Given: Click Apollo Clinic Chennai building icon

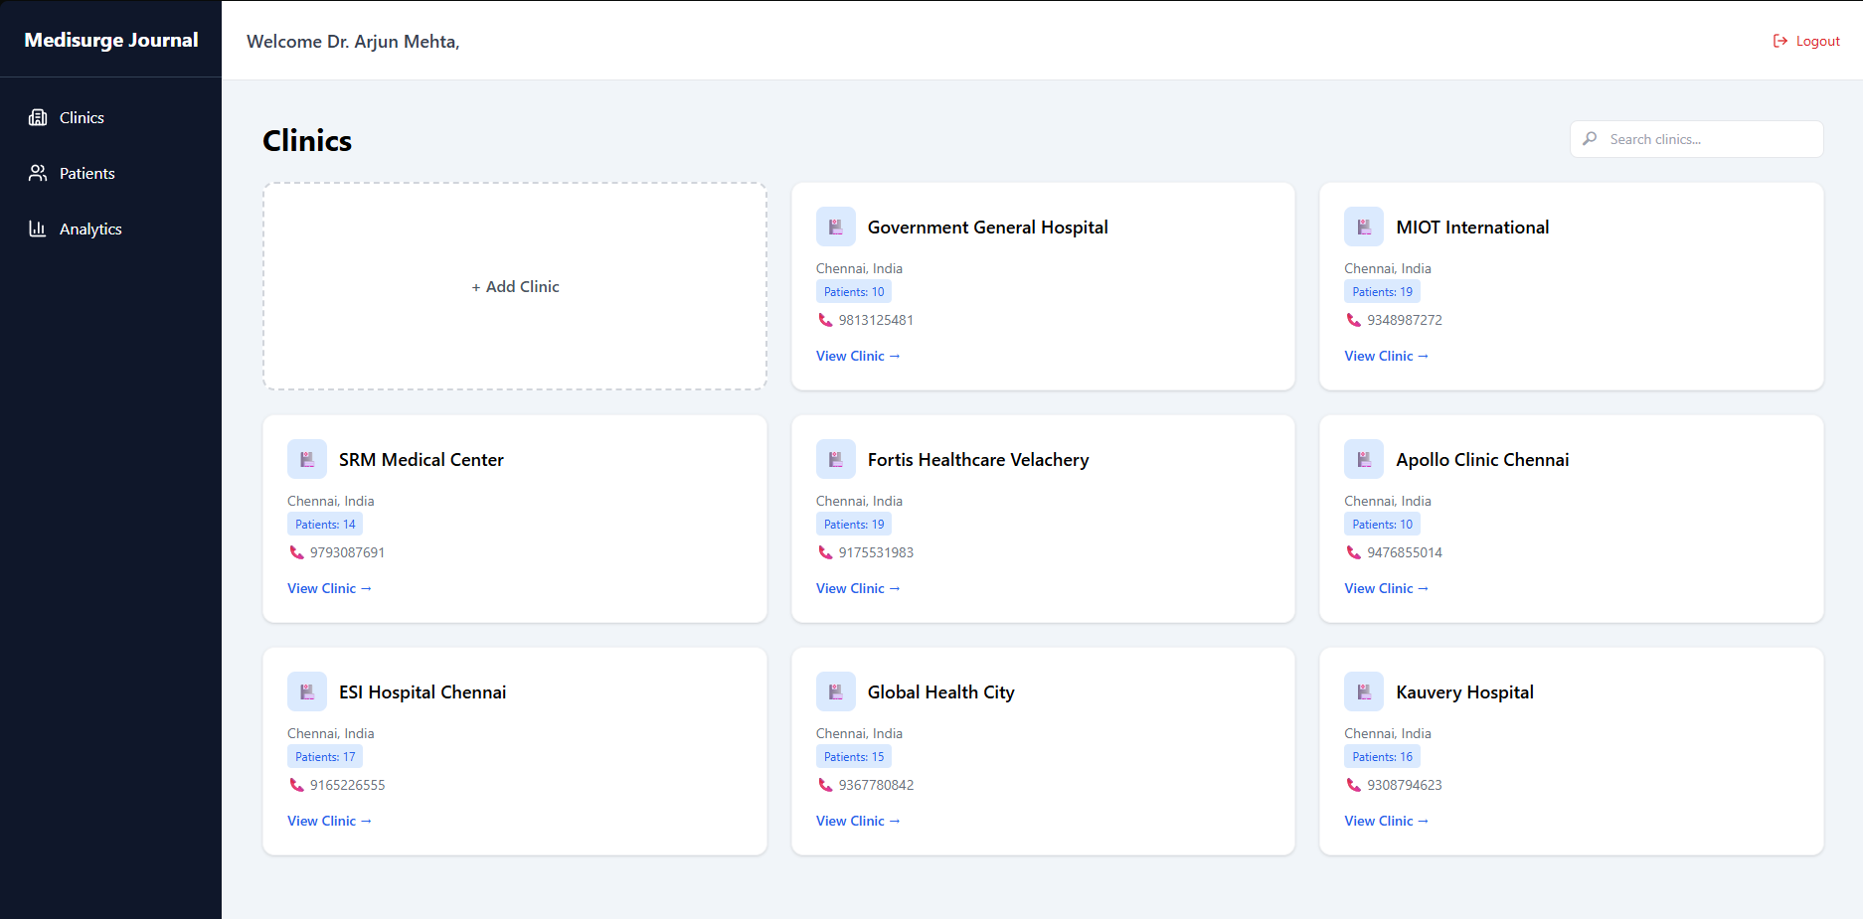Looking at the screenshot, I should coord(1364,459).
